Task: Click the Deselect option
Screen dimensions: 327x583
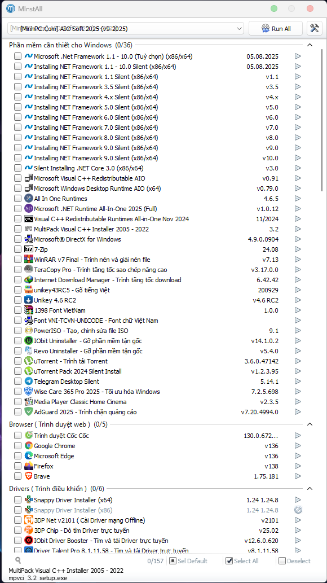Action: pyautogui.click(x=295, y=561)
